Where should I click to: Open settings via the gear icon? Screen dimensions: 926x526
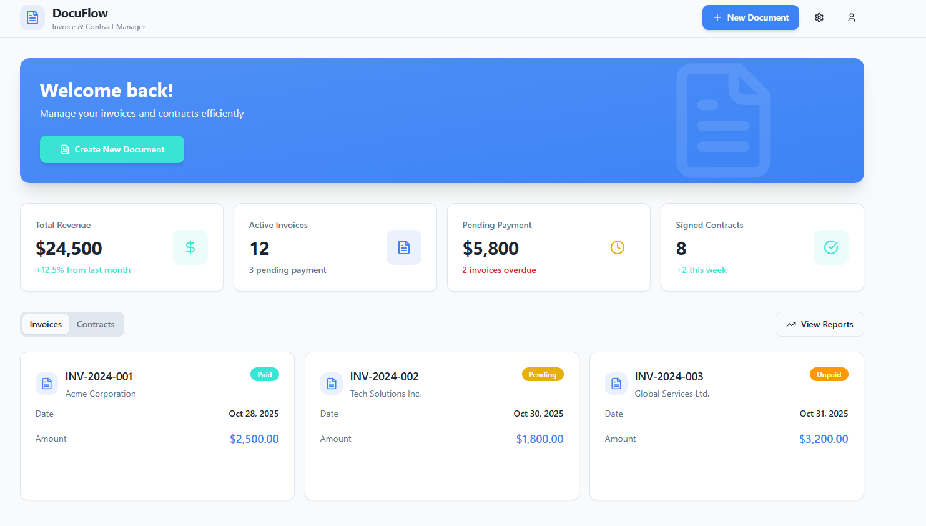(x=819, y=17)
